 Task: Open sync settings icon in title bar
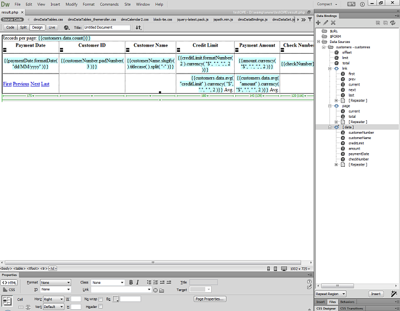351,4
